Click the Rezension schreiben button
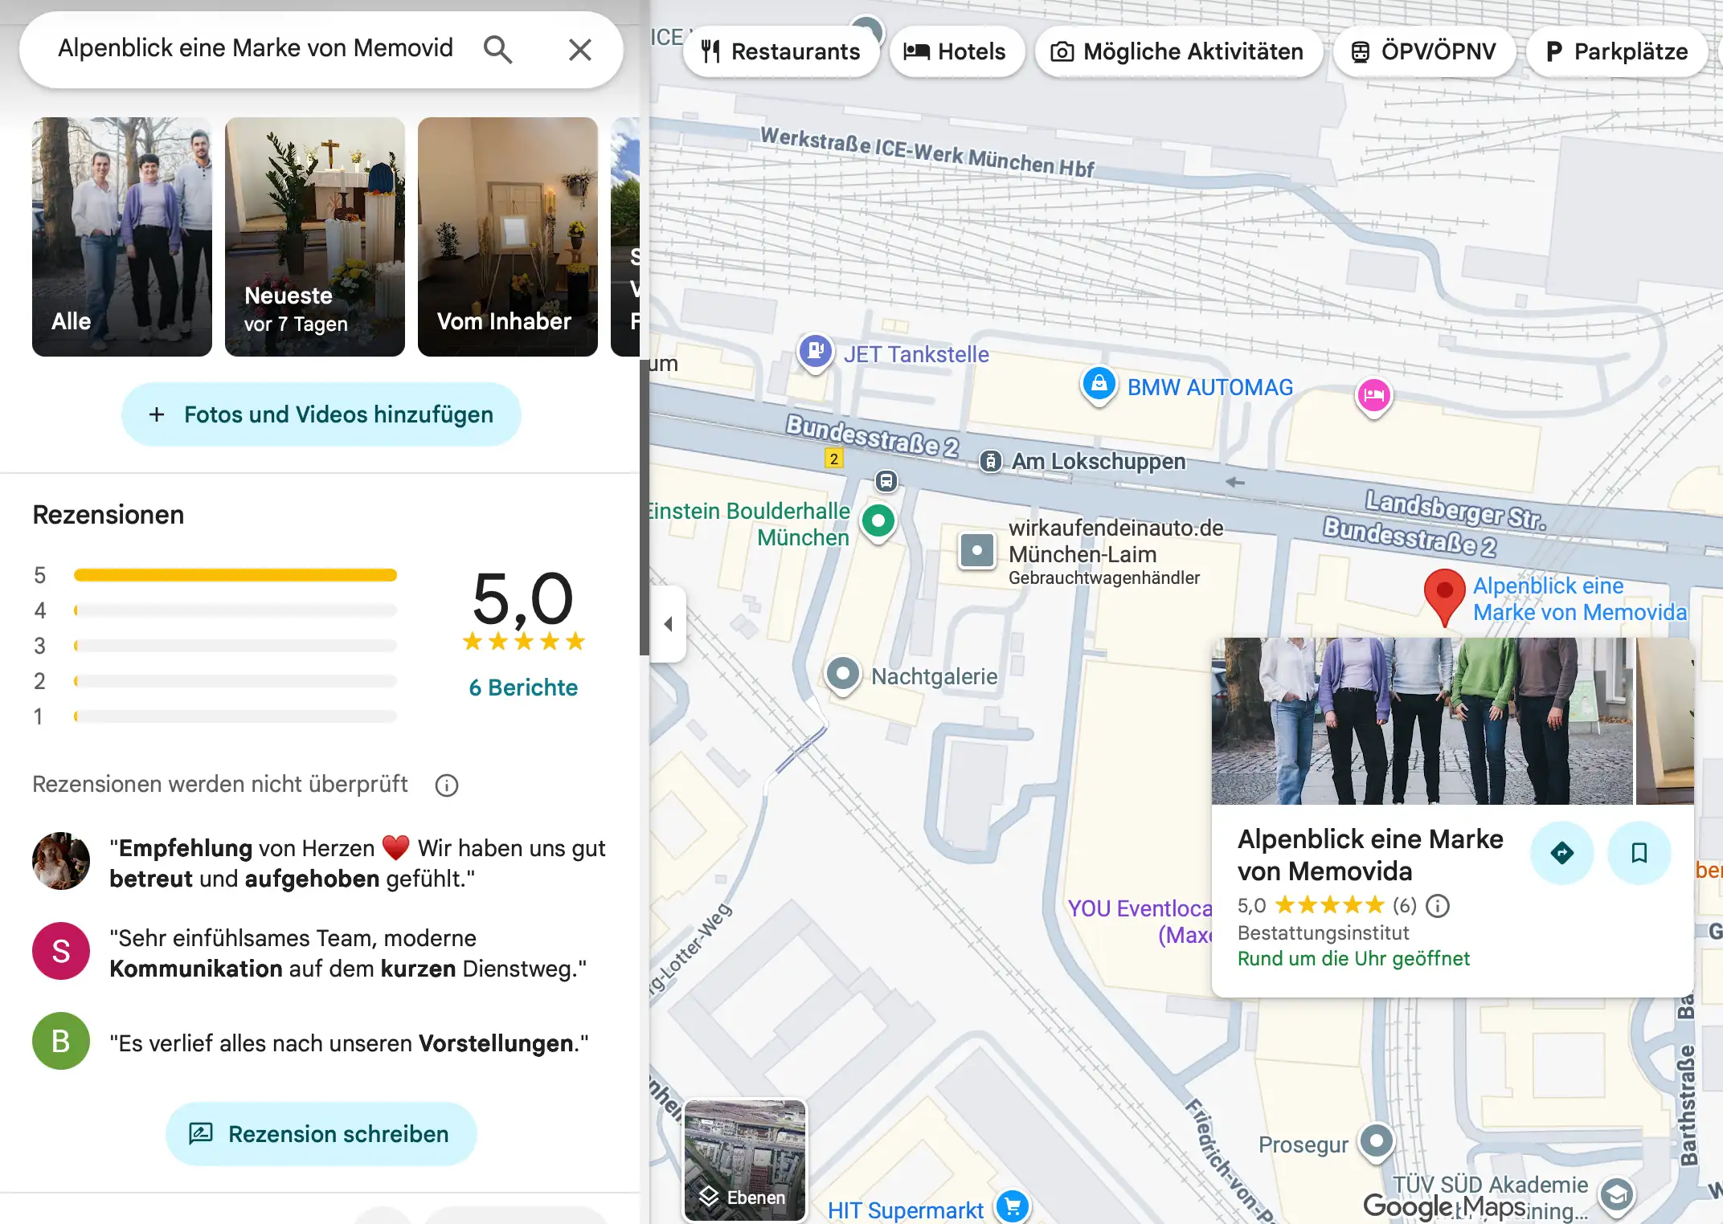The image size is (1723, 1224). coord(321,1134)
